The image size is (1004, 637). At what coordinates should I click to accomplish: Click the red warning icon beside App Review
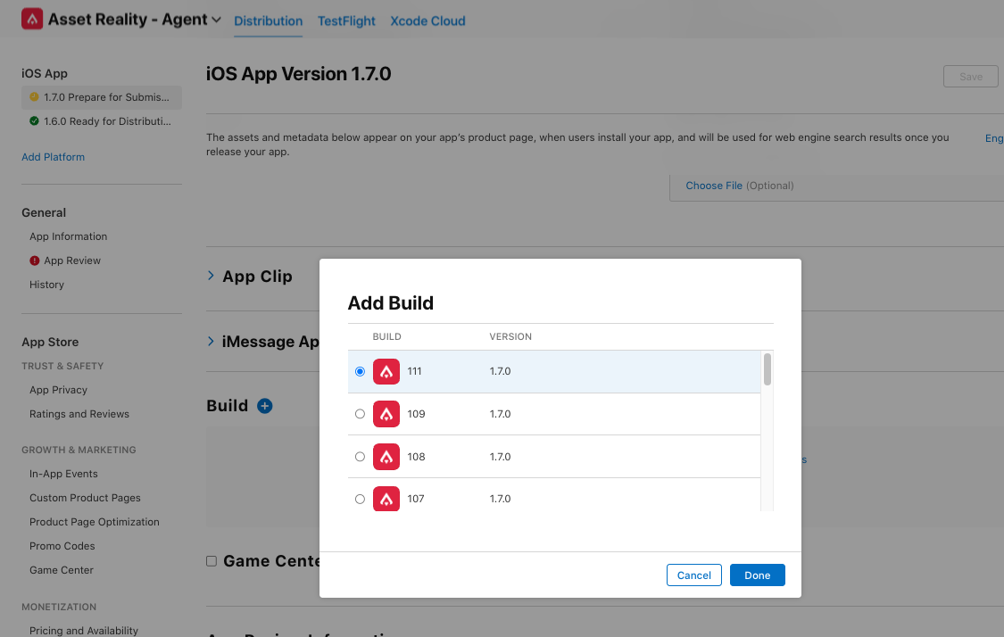pos(35,261)
